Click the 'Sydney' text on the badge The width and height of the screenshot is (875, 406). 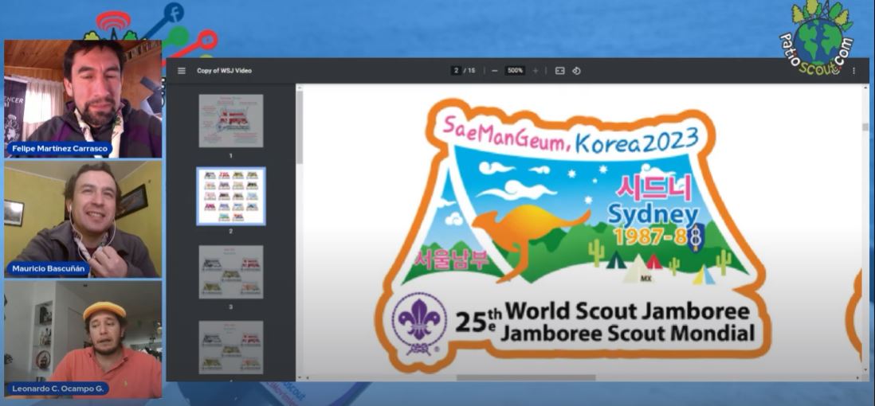(653, 215)
